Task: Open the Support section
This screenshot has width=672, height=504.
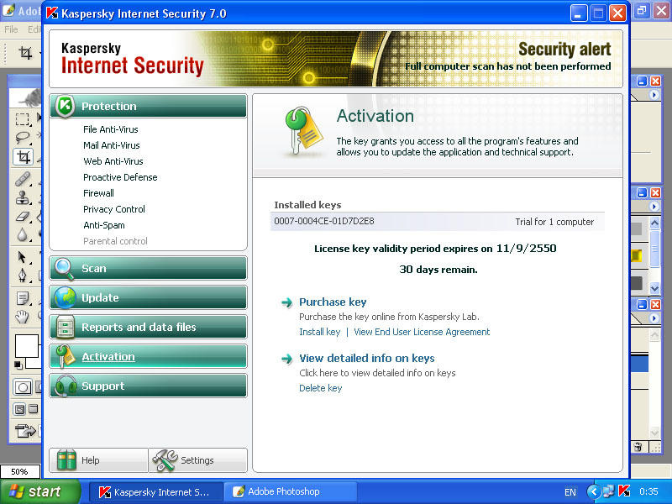Action: tap(149, 386)
